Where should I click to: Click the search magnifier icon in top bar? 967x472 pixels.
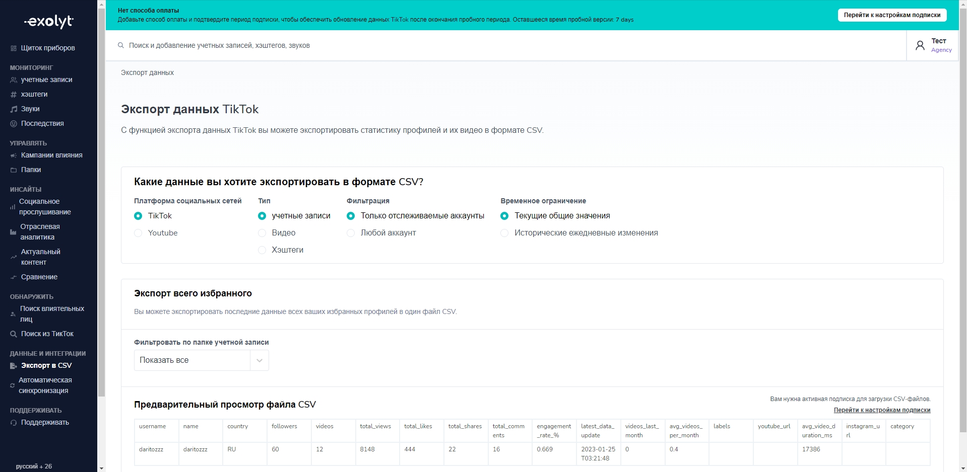(121, 45)
